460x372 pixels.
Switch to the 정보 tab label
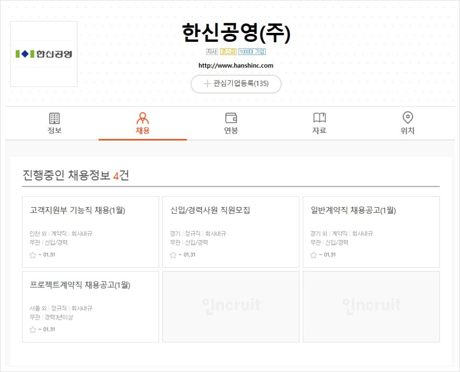pyautogui.click(x=55, y=131)
